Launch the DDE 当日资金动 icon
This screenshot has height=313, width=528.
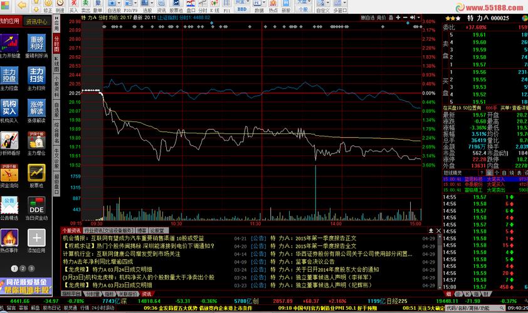pos(36,206)
